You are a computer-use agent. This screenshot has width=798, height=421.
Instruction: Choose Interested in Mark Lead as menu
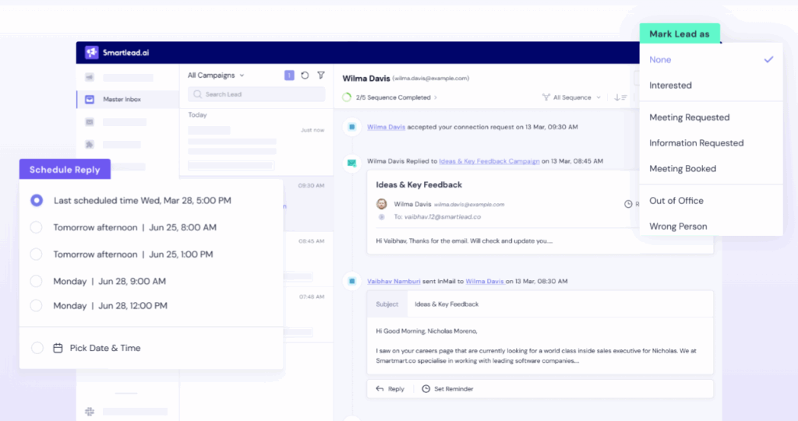(711, 86)
